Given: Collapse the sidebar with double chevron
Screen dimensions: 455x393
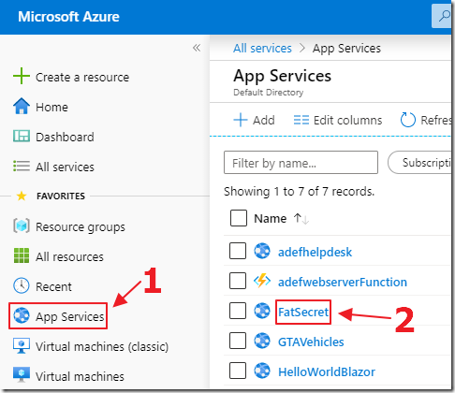Looking at the screenshot, I should [x=197, y=48].
